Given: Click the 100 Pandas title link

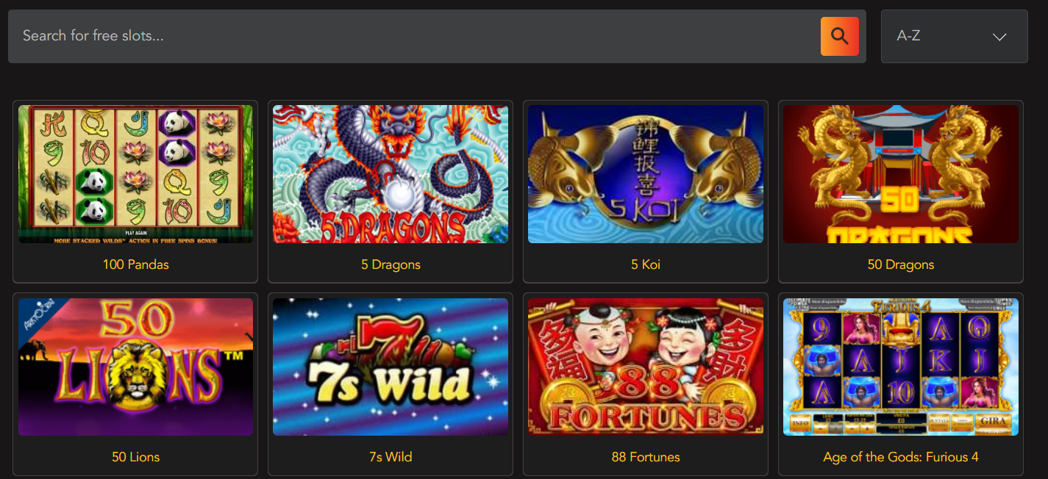Looking at the screenshot, I should pos(135,264).
